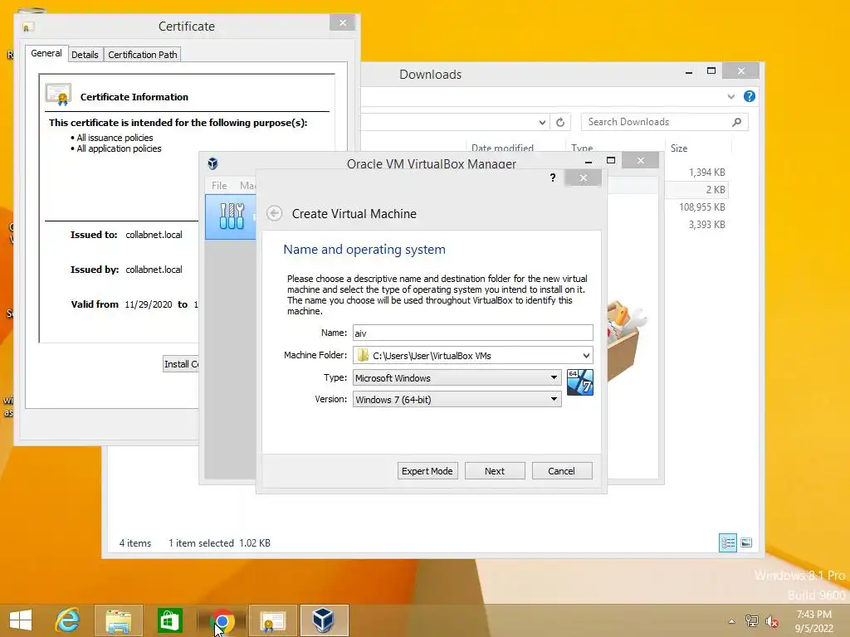This screenshot has width=850, height=637.
Task: Click the Name field containing aiv
Action: [x=472, y=333]
